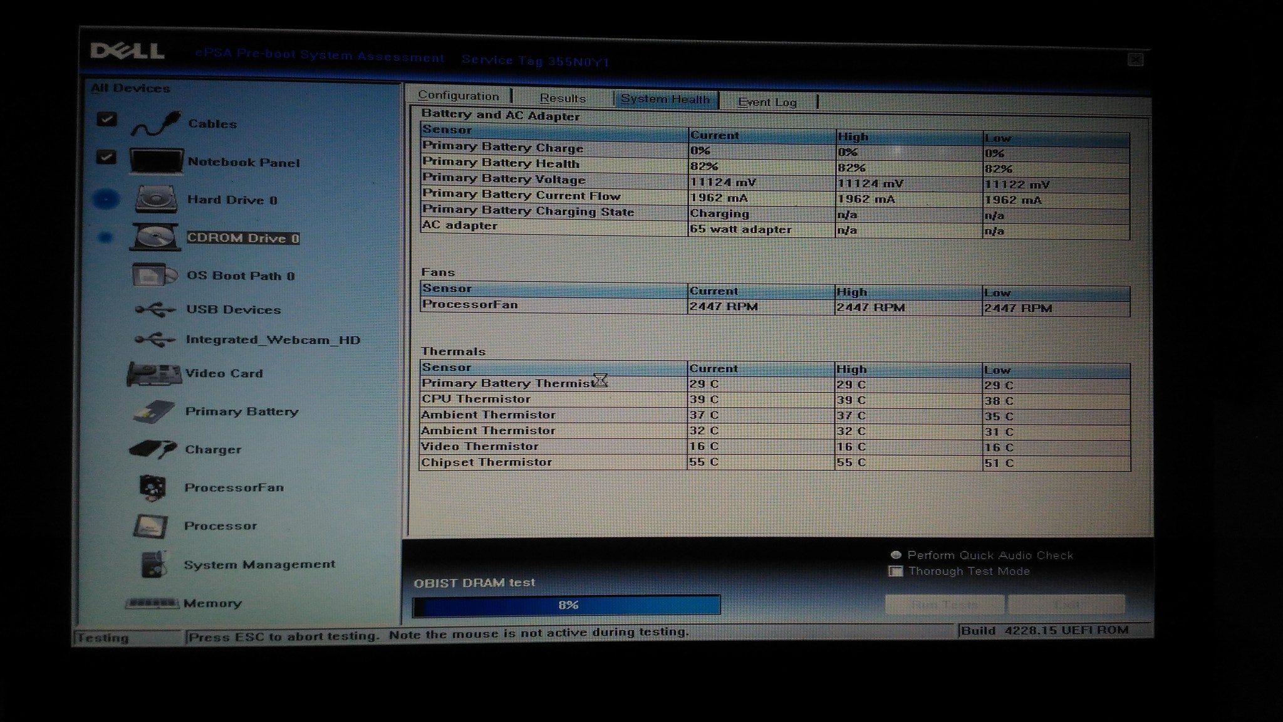Click the Hard Drive 0 label
This screenshot has height=722, width=1283.
pyautogui.click(x=232, y=200)
